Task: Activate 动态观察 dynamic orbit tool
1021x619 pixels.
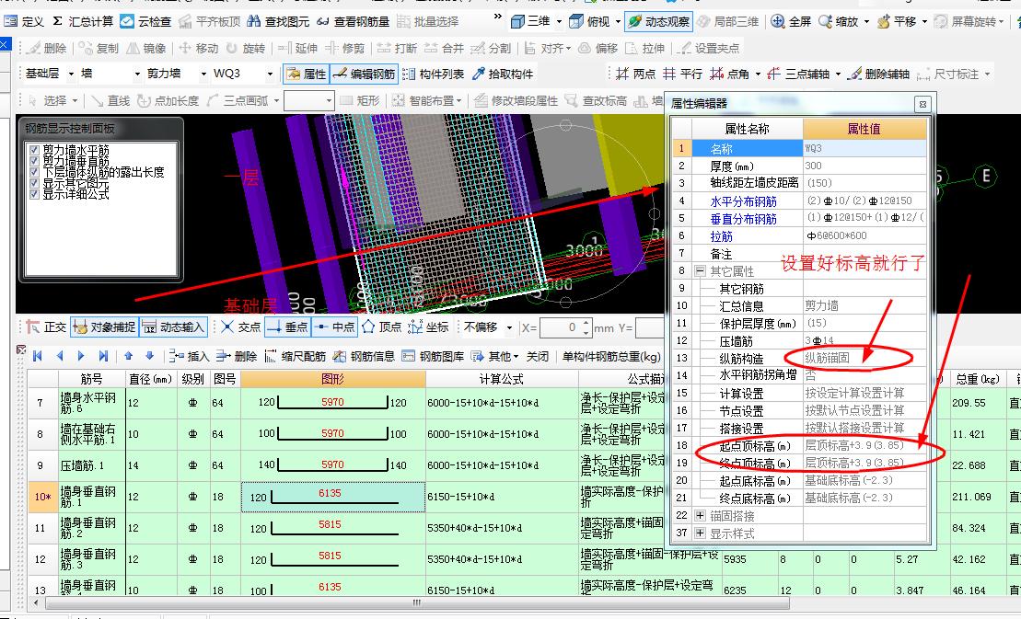Action: (658, 21)
